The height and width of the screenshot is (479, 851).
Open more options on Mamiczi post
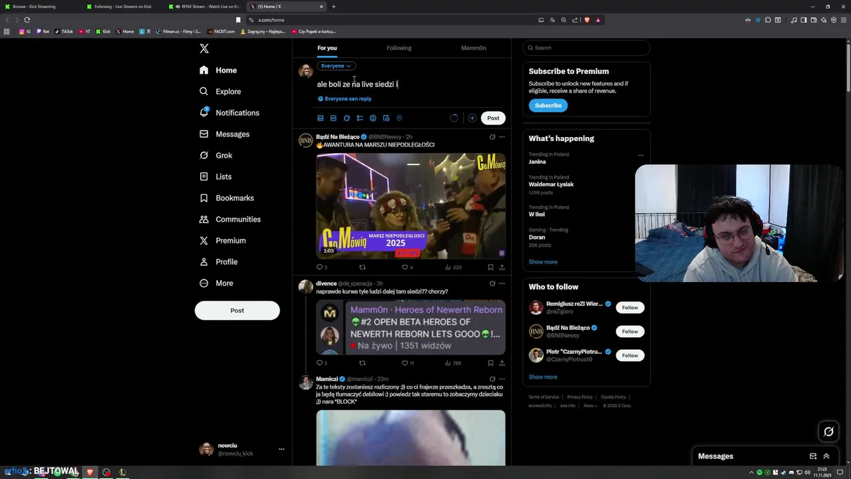(x=502, y=379)
